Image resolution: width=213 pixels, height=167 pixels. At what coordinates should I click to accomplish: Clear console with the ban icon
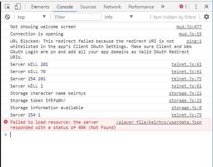coord(8,17)
